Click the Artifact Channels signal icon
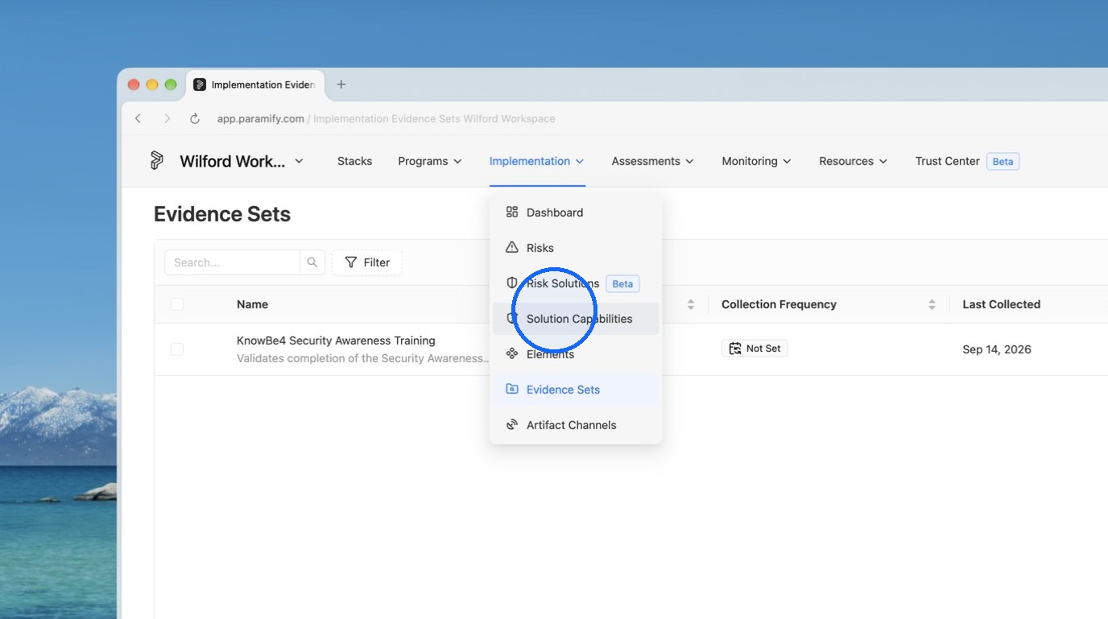Image resolution: width=1108 pixels, height=619 pixels. [511, 424]
